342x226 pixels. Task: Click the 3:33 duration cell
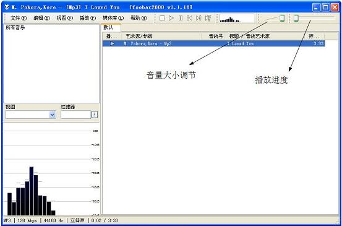318,43
